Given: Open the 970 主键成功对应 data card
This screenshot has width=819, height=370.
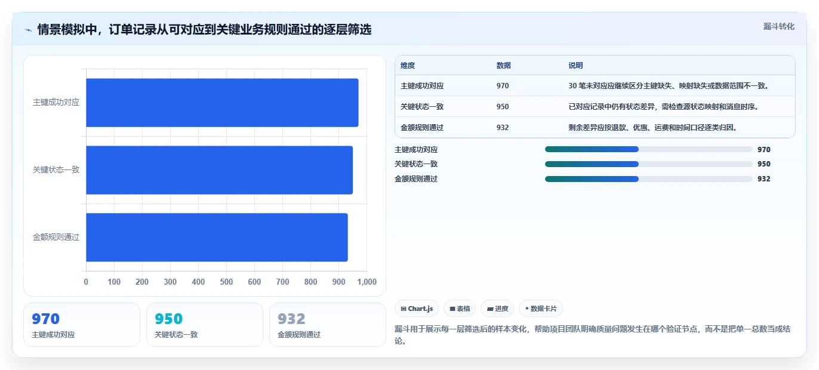Looking at the screenshot, I should pos(82,325).
